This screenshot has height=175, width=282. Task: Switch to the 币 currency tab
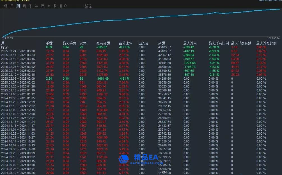(43, 6)
